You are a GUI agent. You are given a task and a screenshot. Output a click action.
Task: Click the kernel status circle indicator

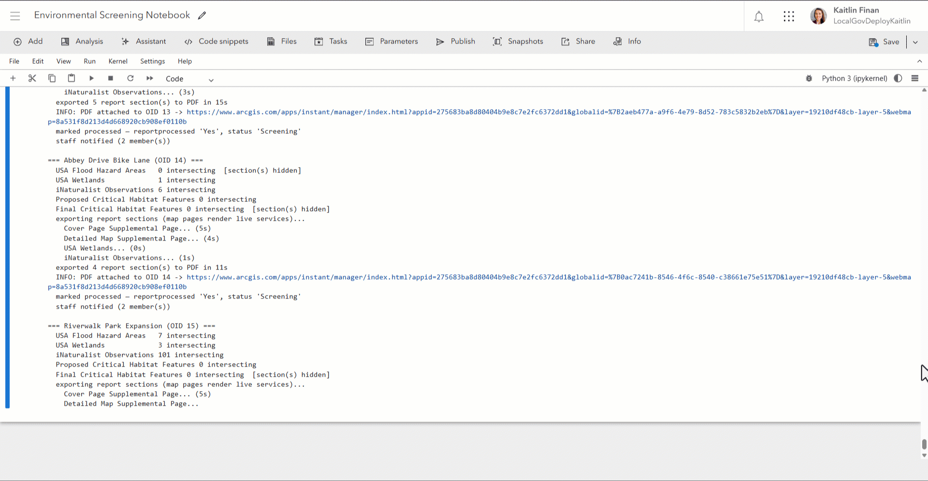coord(898,78)
